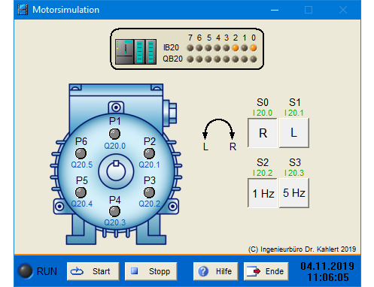374x287 pixels.
Task: Toggle the S0 R direction switch
Action: pyautogui.click(x=263, y=133)
